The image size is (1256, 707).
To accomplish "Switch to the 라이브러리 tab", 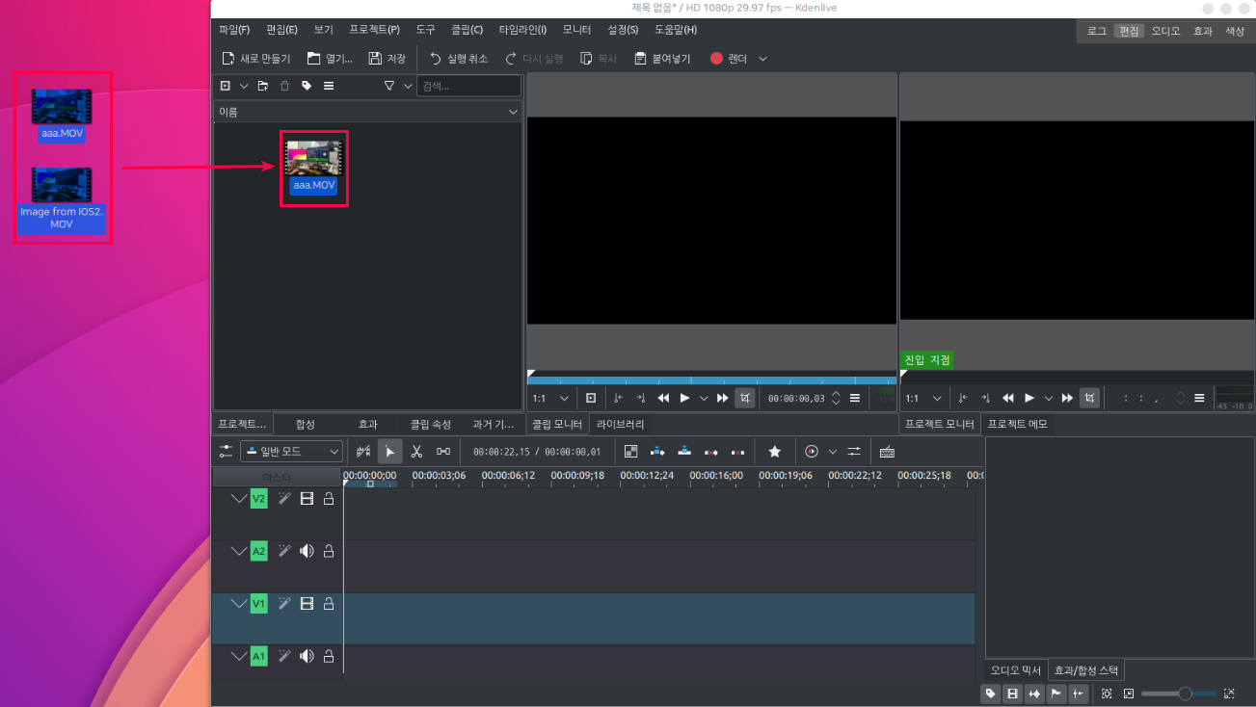I will tap(620, 424).
